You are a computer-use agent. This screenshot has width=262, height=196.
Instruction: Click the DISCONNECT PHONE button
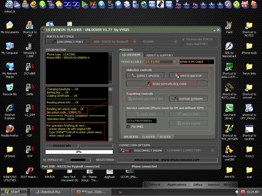coord(141,150)
